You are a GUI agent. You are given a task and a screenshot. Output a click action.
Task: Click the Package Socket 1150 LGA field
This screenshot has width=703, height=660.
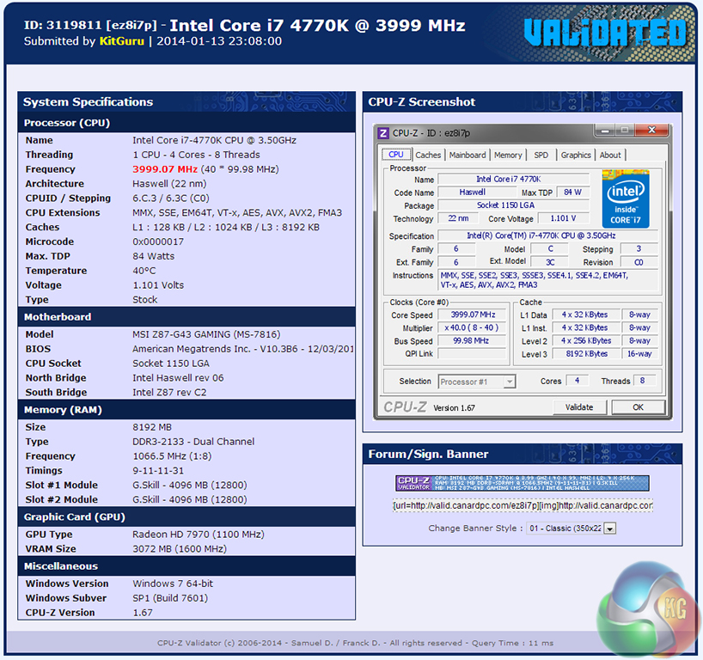click(513, 205)
